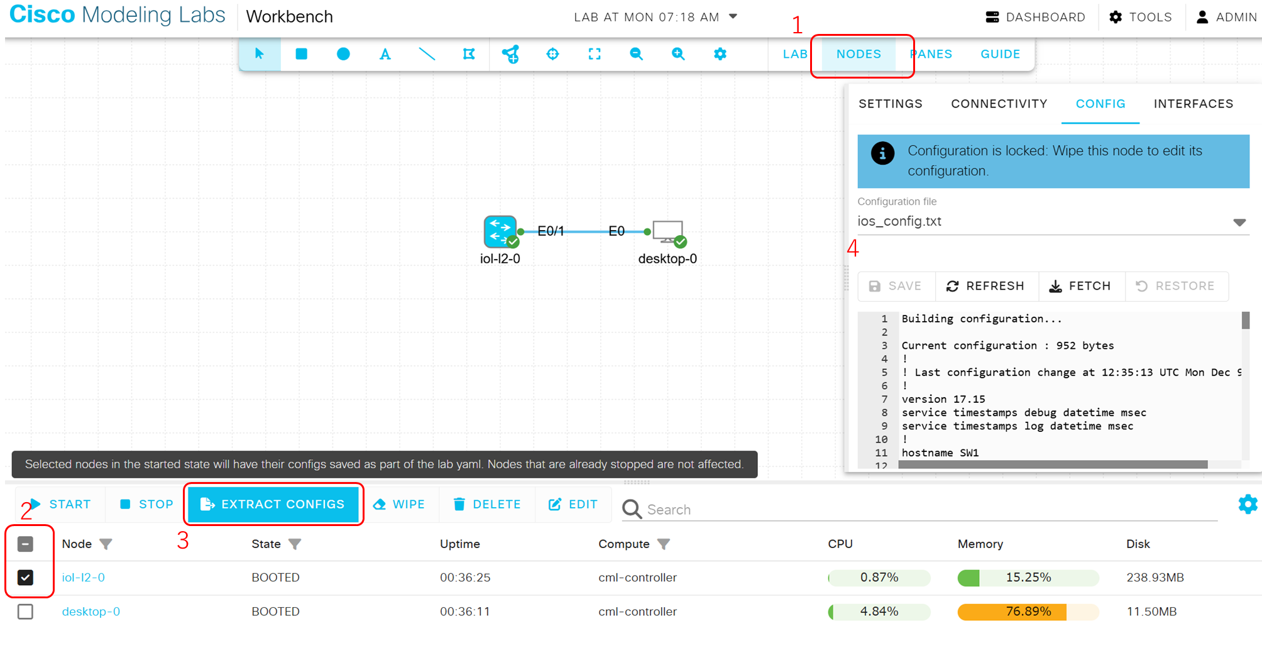This screenshot has height=653, width=1262.
Task: Open the INTERFACES tab
Action: click(1193, 104)
